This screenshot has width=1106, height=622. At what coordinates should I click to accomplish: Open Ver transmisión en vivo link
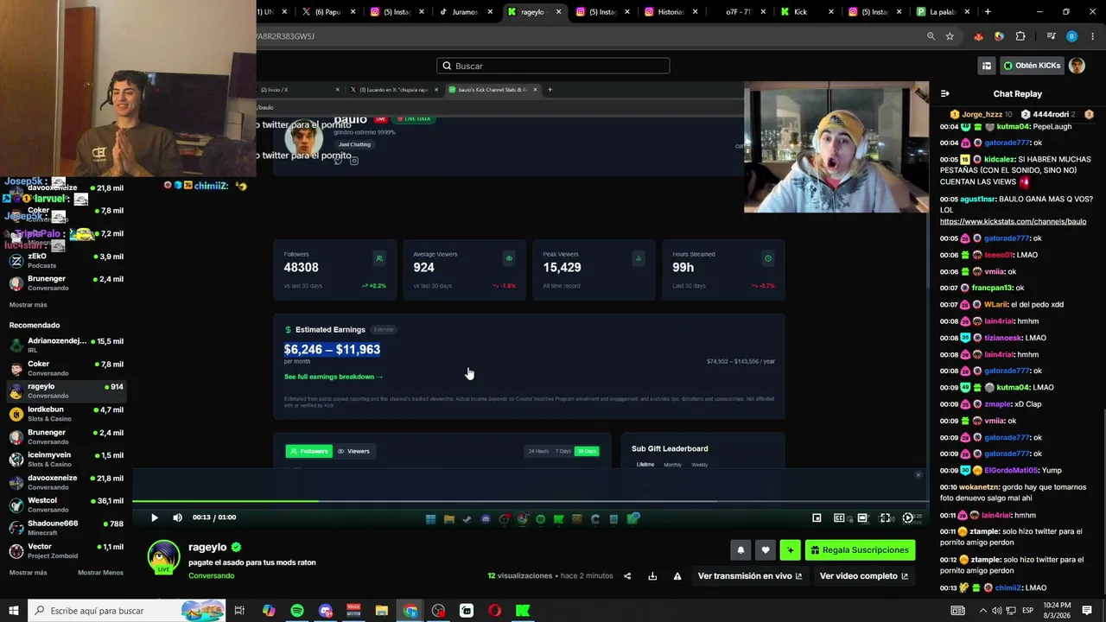click(750, 576)
